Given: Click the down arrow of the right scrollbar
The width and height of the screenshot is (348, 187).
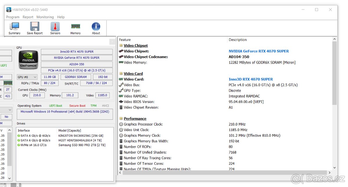Looking at the screenshot, I should pos(334,168).
